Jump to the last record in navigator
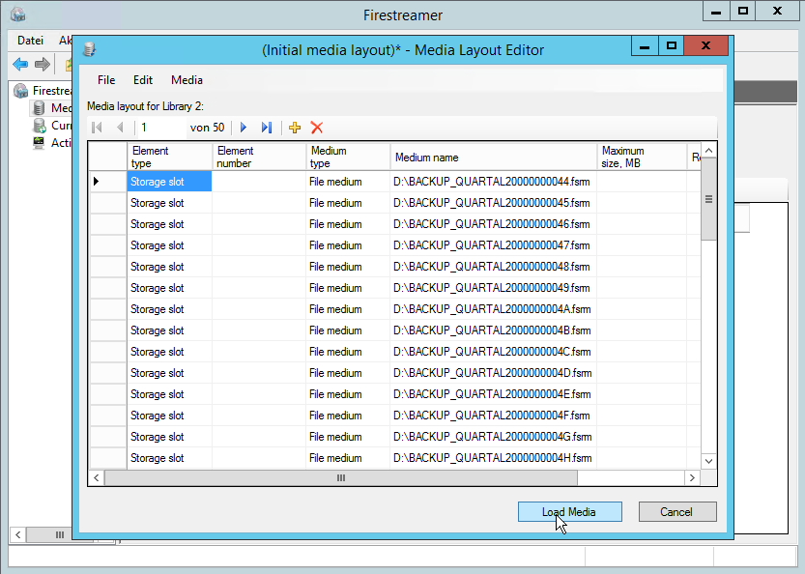 tap(267, 128)
